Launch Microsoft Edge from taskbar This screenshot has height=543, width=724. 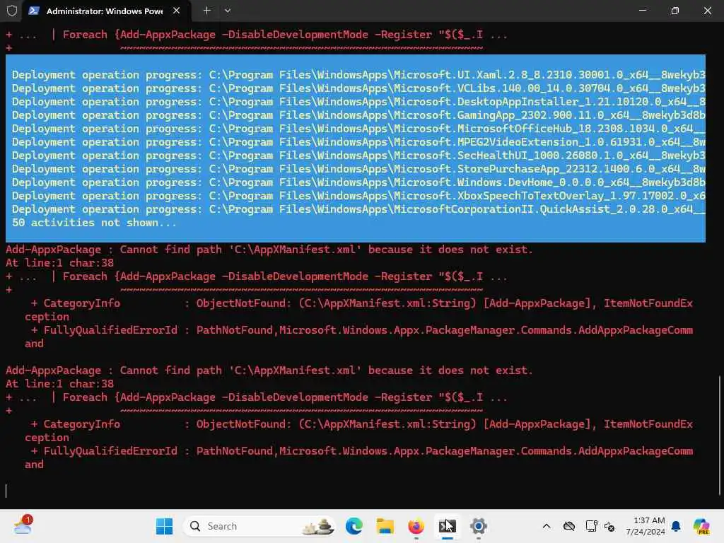pyautogui.click(x=354, y=526)
